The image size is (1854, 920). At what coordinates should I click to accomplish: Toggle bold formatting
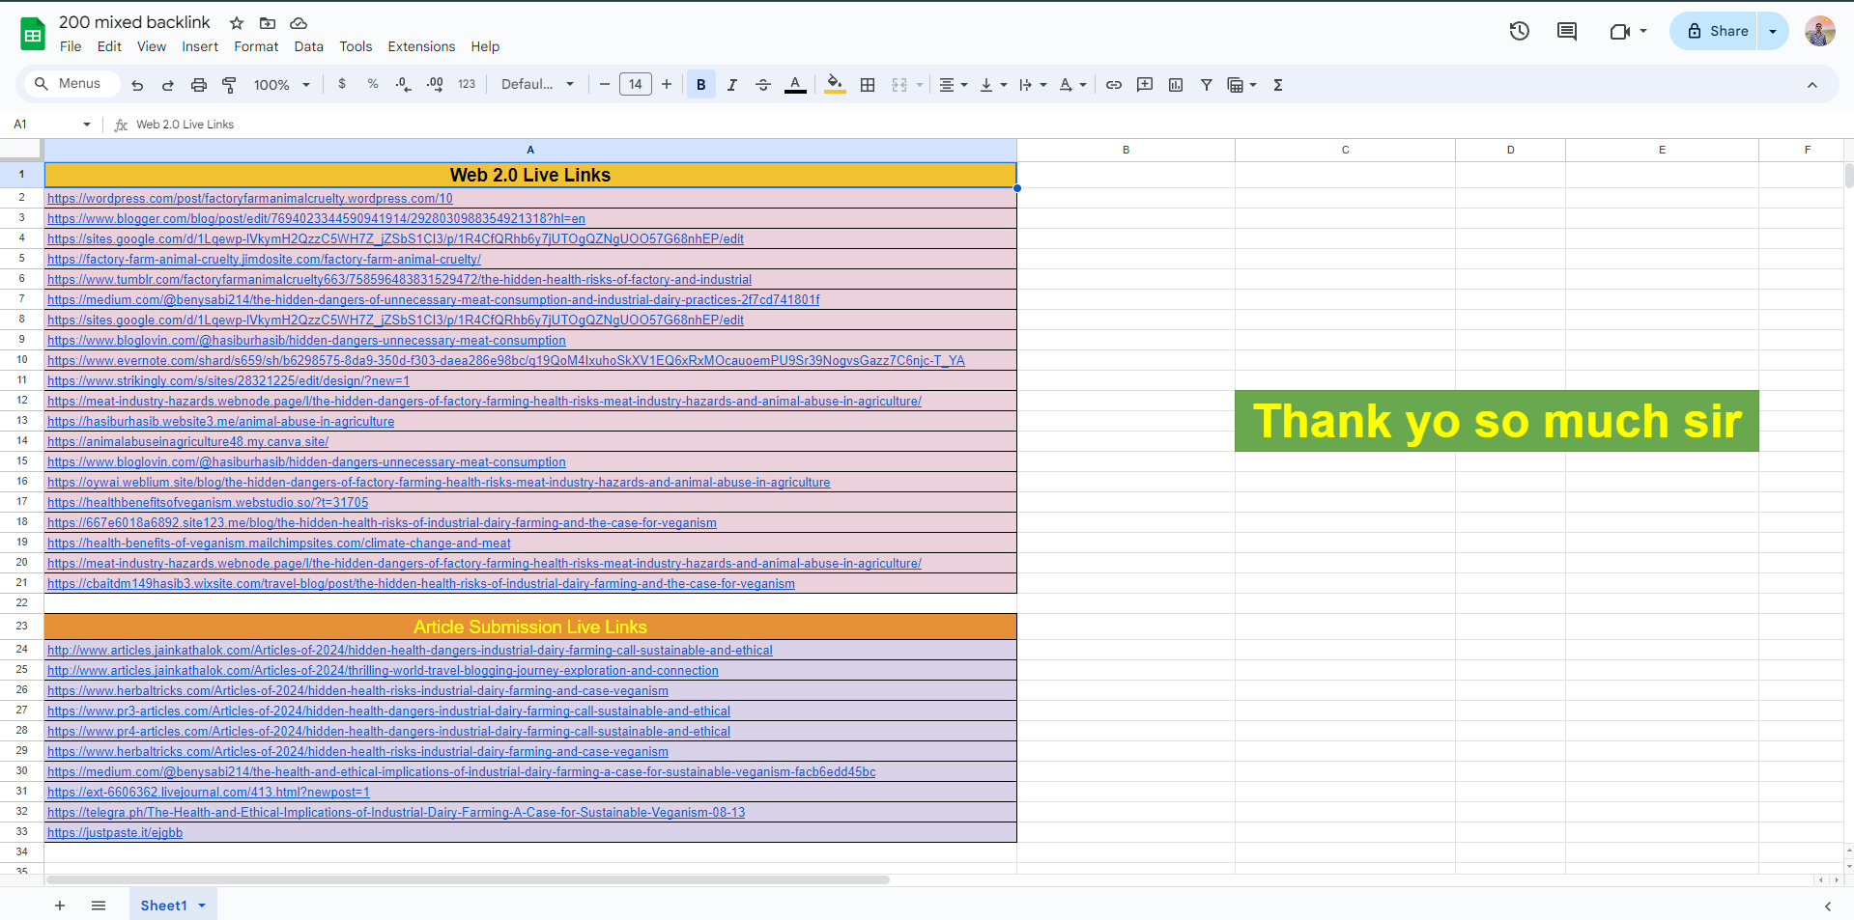pyautogui.click(x=701, y=85)
